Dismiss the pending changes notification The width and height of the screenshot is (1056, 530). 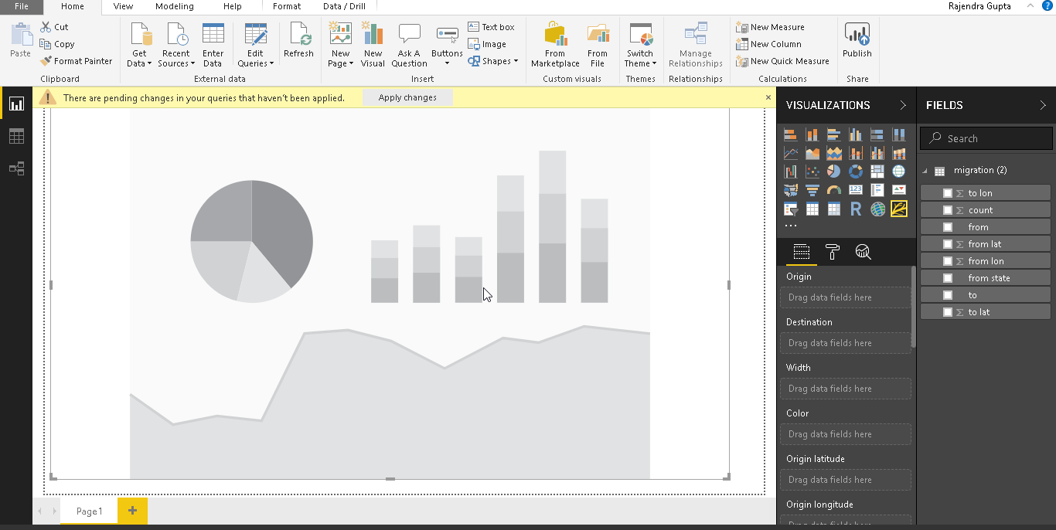pos(768,97)
